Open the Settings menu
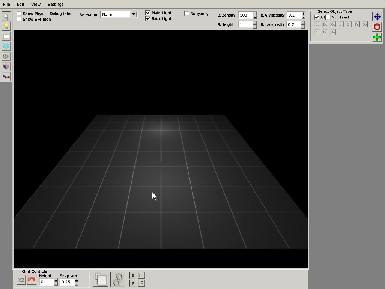 tap(56, 4)
